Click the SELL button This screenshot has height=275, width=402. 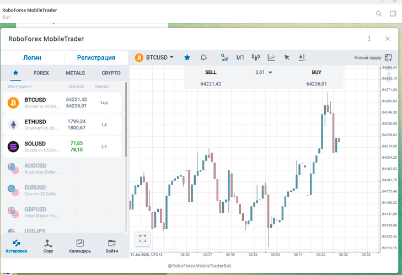coord(211,72)
